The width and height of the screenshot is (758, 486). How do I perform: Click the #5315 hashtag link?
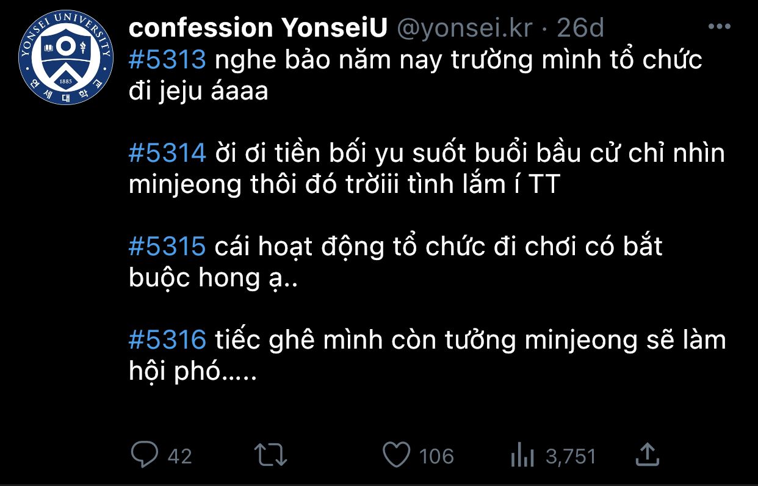[167, 246]
